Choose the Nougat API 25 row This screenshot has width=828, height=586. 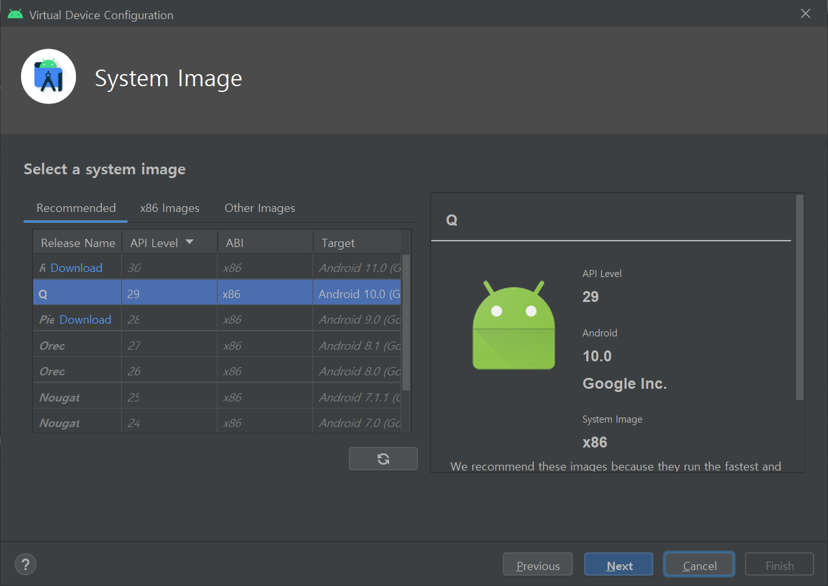[x=217, y=398]
